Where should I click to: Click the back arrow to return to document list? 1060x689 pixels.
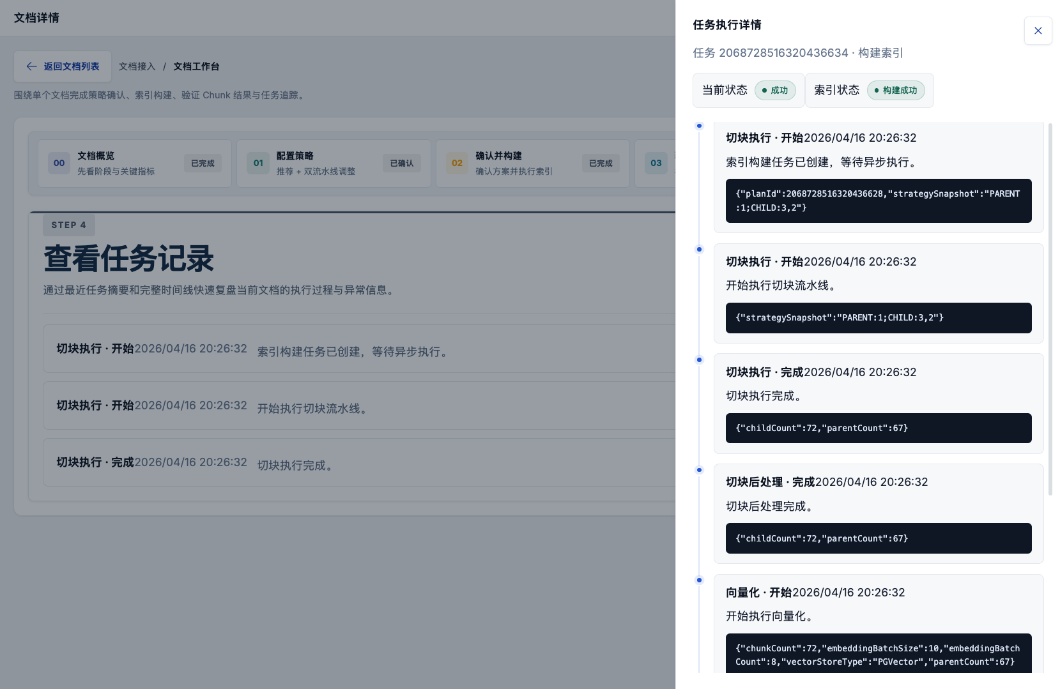point(32,66)
